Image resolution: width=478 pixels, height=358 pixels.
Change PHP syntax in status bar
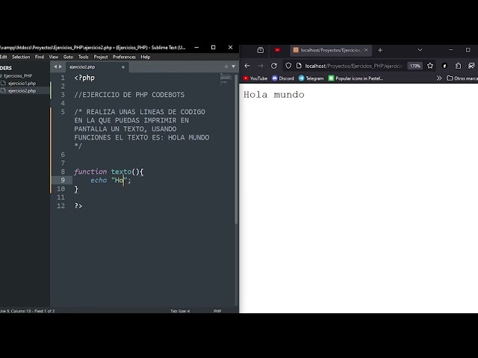[217, 311]
